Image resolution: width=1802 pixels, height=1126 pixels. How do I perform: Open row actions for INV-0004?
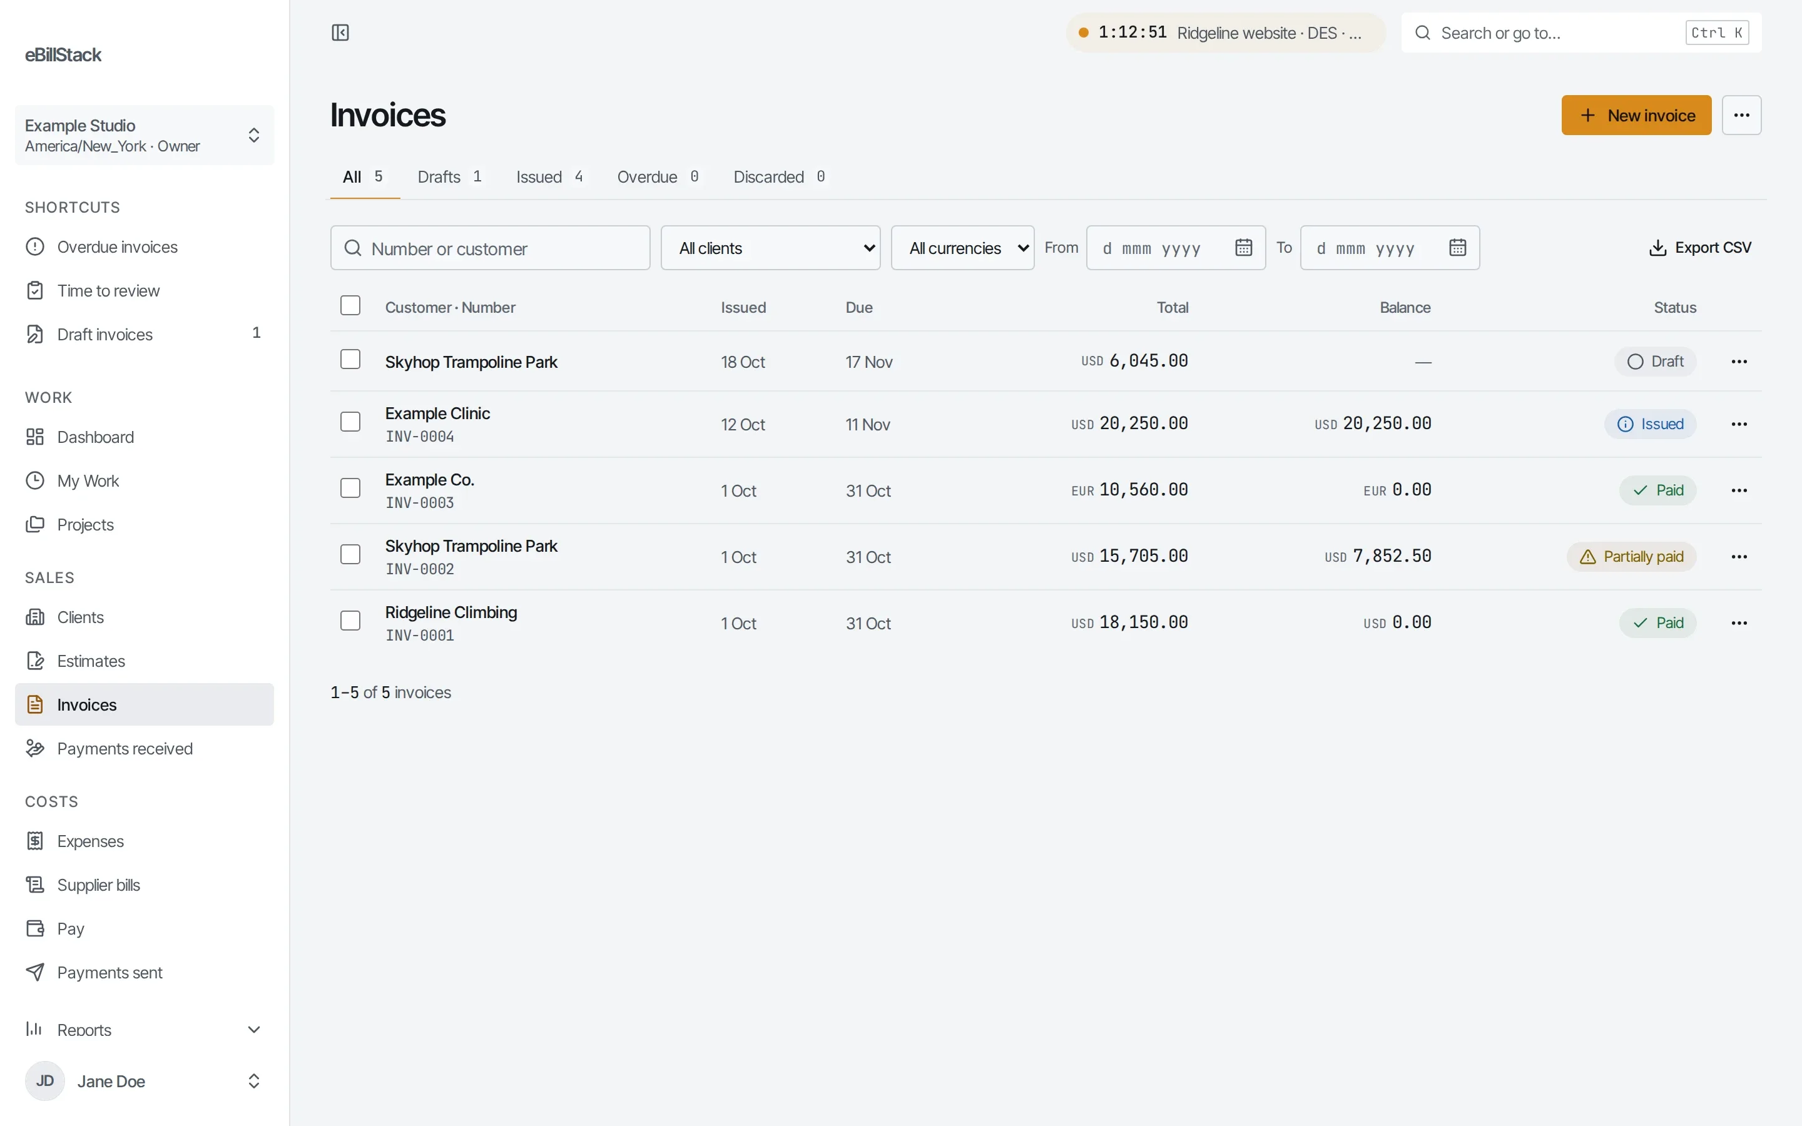click(1739, 425)
